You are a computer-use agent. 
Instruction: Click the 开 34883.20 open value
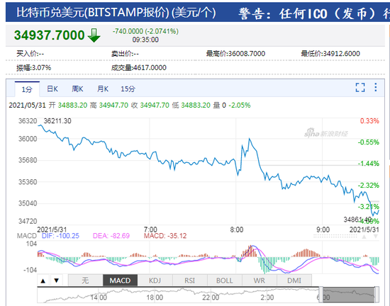point(68,106)
